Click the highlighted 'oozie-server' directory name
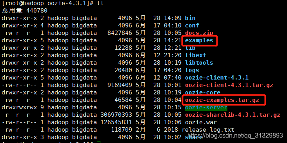 click(x=206, y=107)
